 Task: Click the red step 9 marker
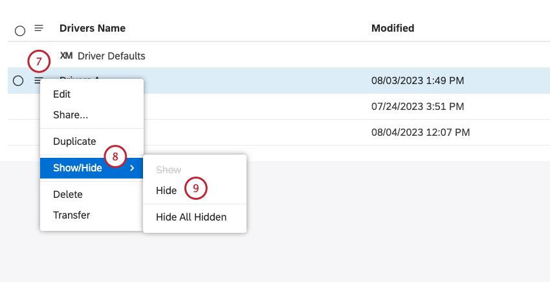point(195,188)
